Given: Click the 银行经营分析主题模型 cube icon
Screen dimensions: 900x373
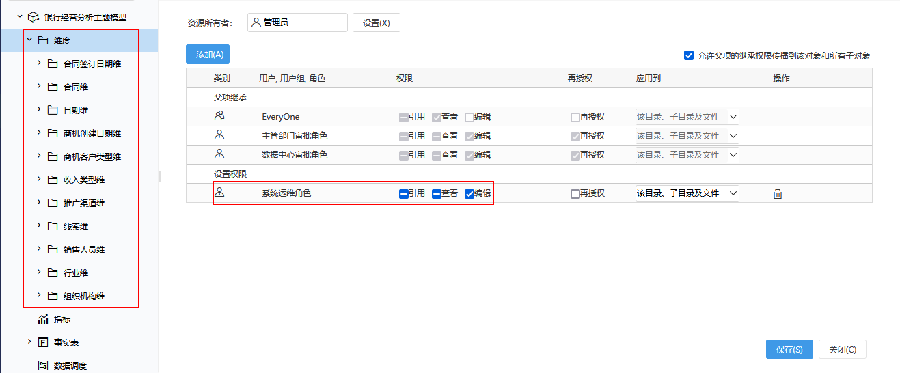Looking at the screenshot, I should pos(33,17).
